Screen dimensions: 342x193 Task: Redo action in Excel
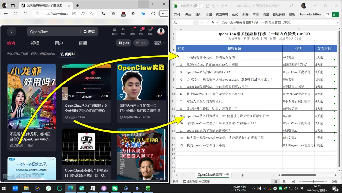(x=222, y=6)
